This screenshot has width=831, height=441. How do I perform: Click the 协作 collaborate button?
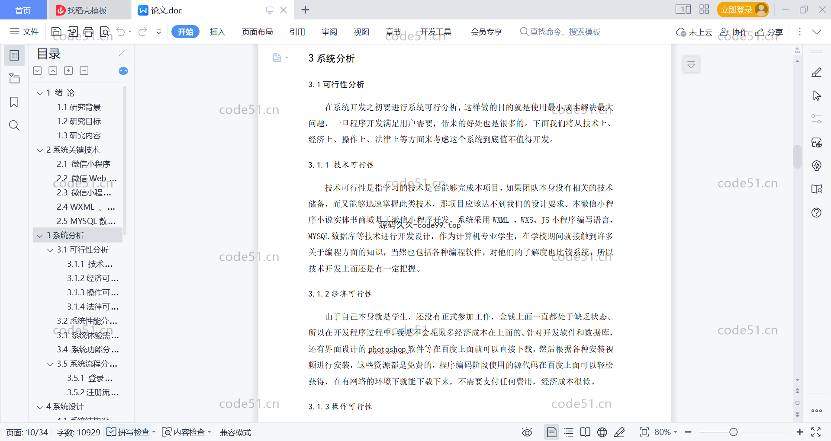tap(734, 32)
